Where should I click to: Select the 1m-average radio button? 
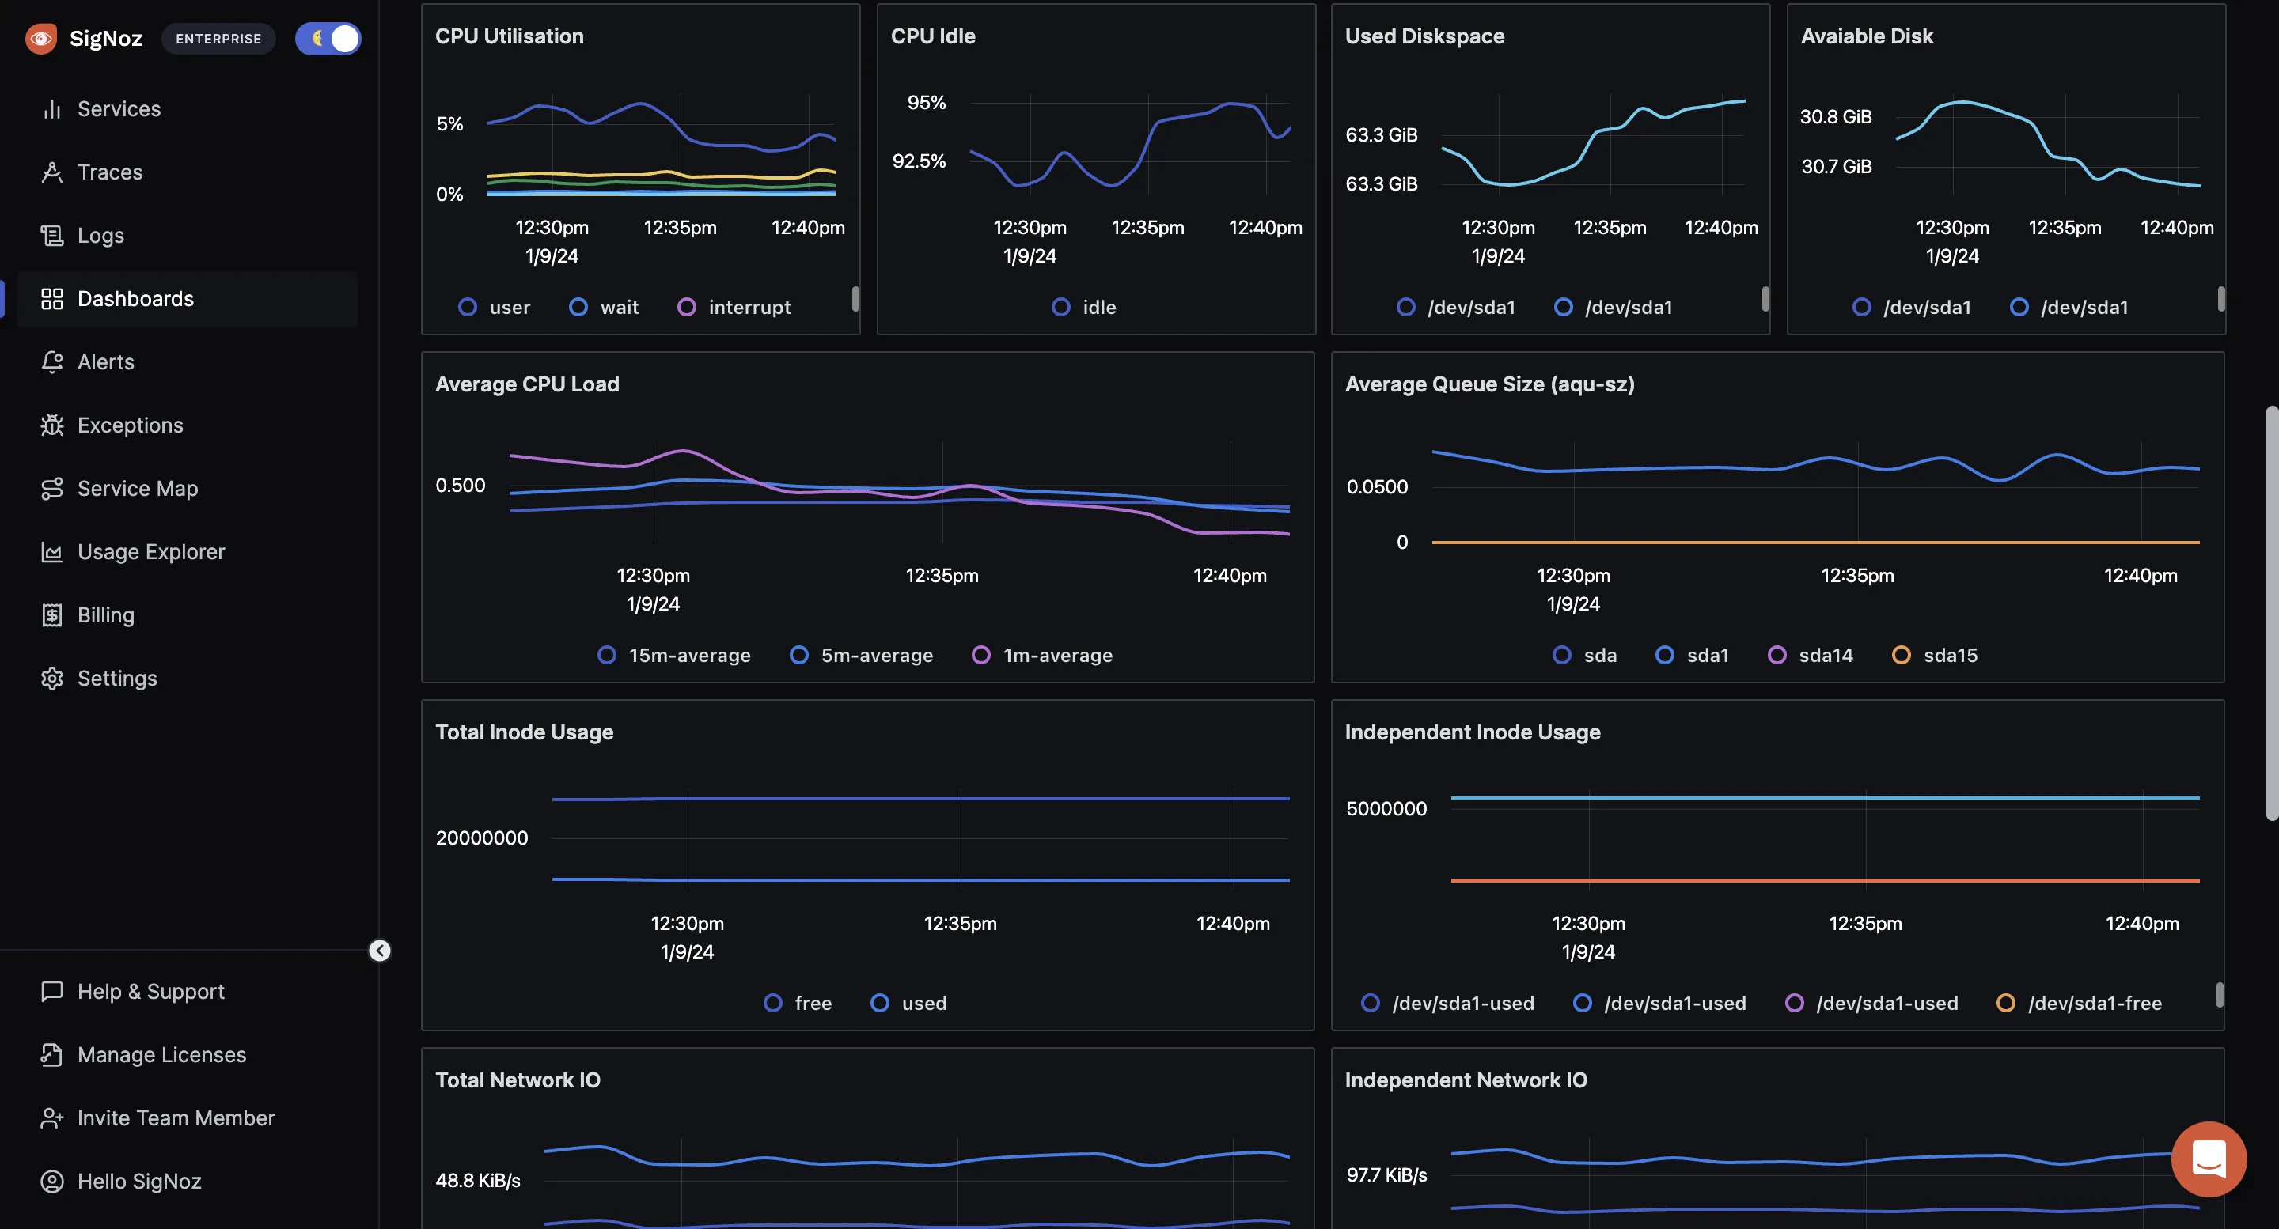[978, 654]
